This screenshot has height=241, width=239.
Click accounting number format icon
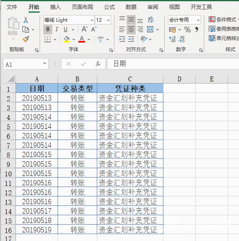point(172,29)
